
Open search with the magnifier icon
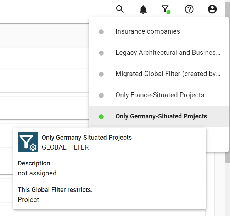(x=120, y=9)
